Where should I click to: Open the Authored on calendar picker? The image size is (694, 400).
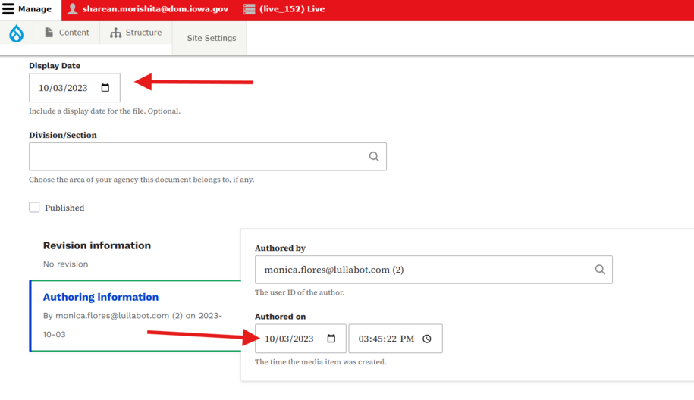coord(331,339)
